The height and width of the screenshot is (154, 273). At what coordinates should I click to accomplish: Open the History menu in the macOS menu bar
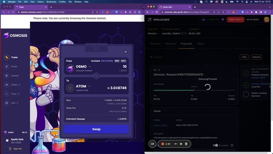[x=41, y=2]
